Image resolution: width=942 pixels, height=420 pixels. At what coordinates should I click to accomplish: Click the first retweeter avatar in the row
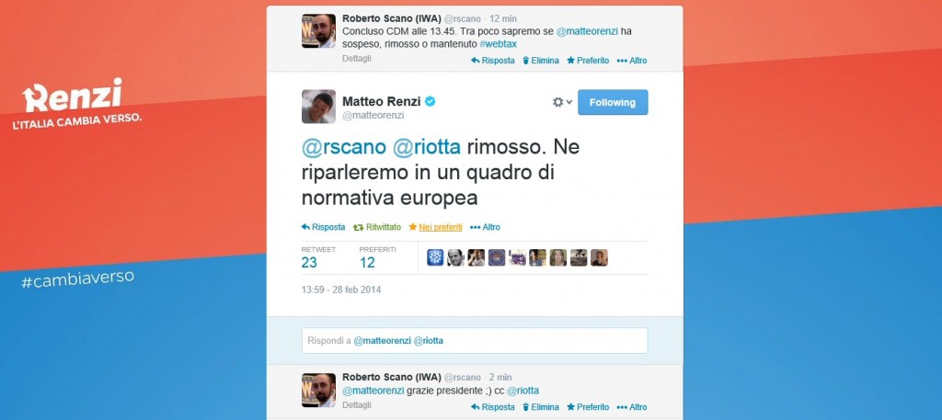(436, 257)
